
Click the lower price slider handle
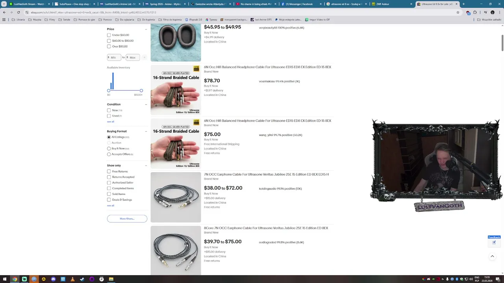point(109,90)
